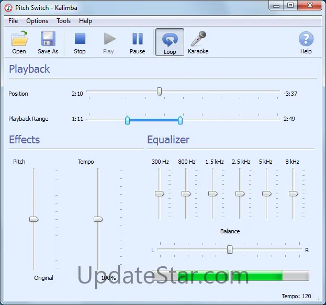Open the Help menu in the menu bar
This screenshot has width=326, height=305.
[x=85, y=21]
